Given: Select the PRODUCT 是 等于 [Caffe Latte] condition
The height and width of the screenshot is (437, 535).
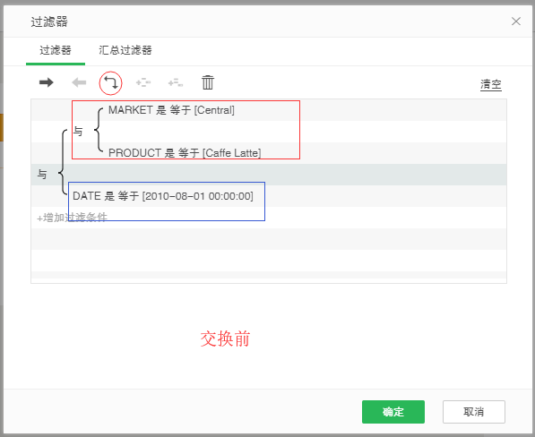Looking at the screenshot, I should [x=185, y=153].
